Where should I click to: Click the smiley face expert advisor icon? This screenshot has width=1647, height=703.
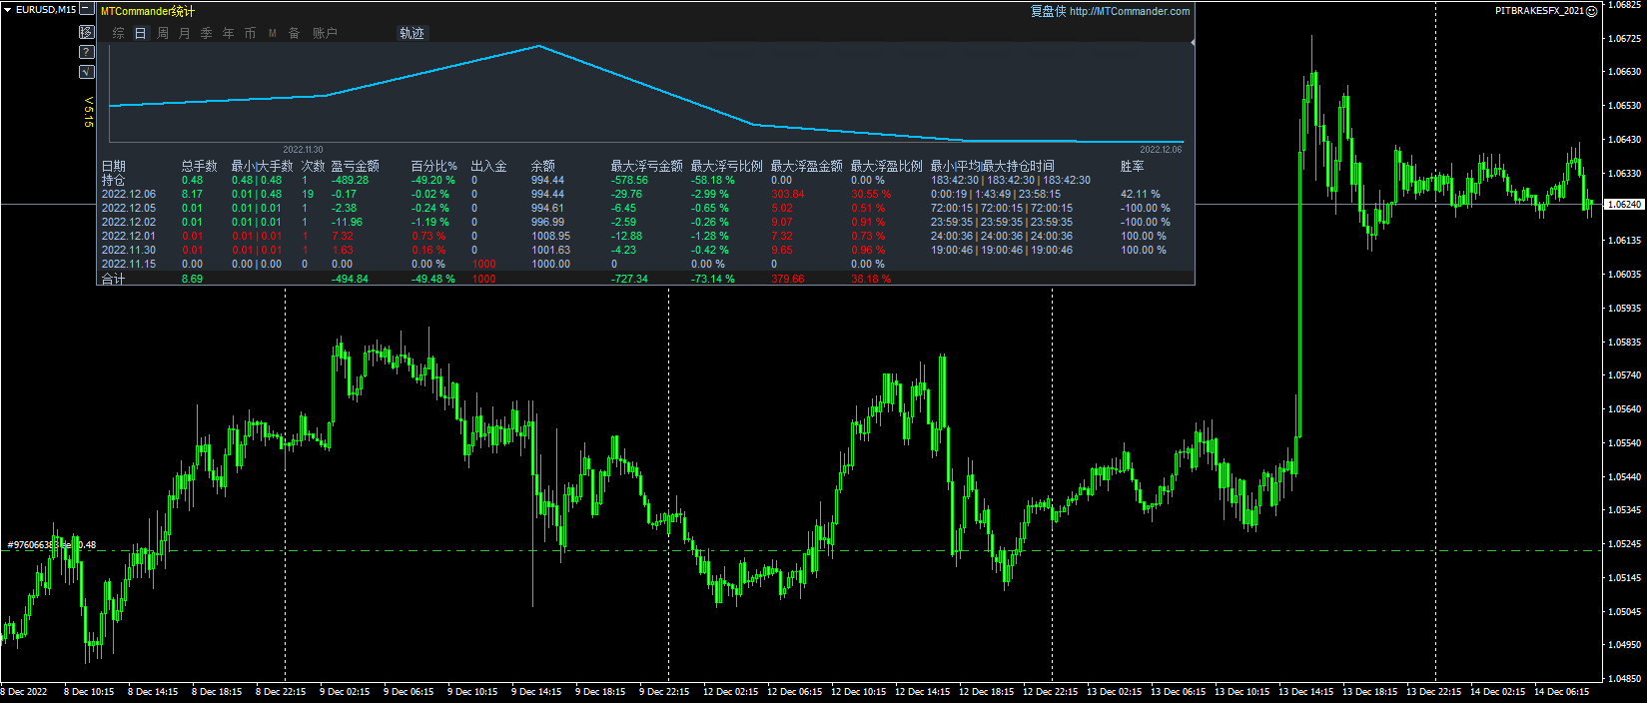point(1592,11)
